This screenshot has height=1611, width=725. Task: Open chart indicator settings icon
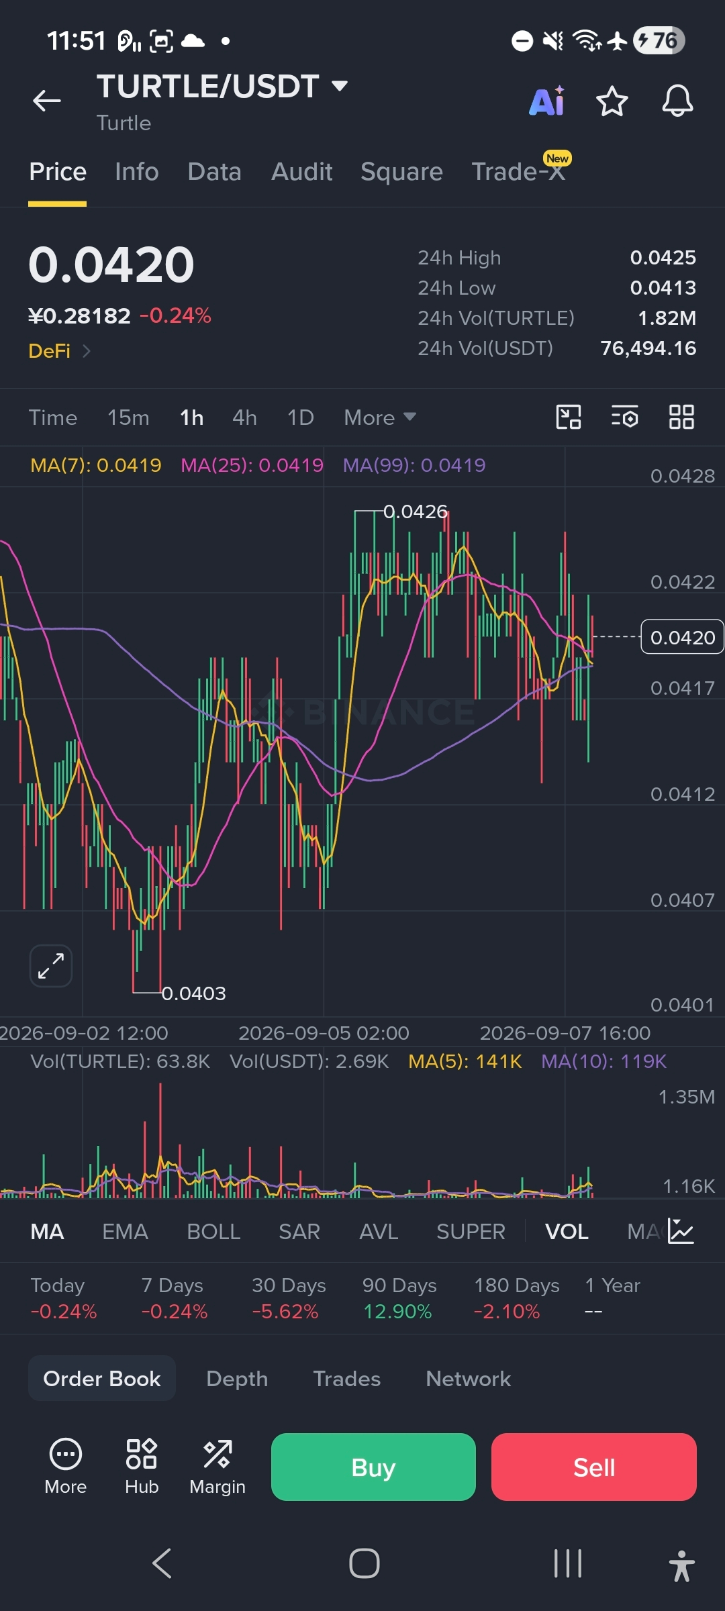pos(624,417)
